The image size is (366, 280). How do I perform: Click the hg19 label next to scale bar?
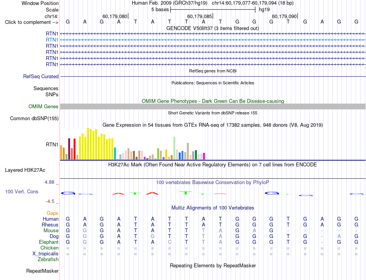pos(264,10)
